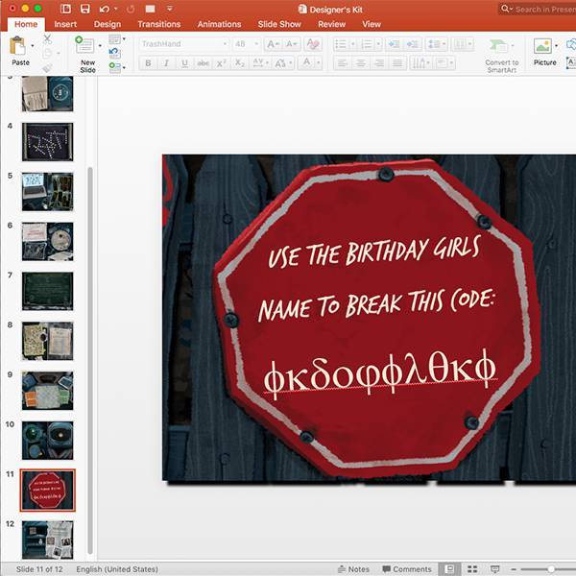Click the Justify text icon
The height and width of the screenshot is (576, 576).
[397, 63]
